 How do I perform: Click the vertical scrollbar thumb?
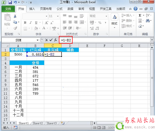152,78
